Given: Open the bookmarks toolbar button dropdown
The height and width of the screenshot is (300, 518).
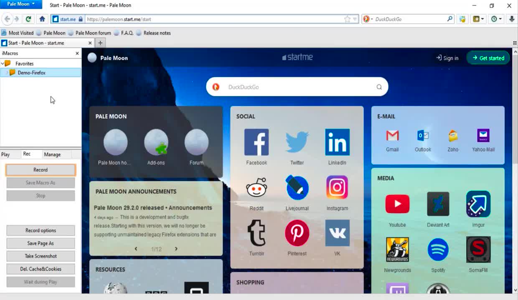Looking at the screenshot, I should tap(478, 19).
